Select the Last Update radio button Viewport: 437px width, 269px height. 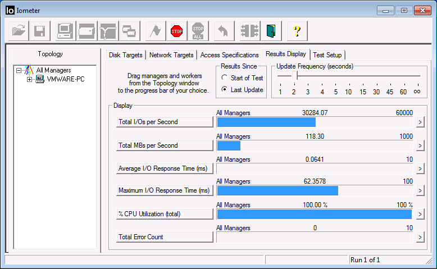pos(225,90)
